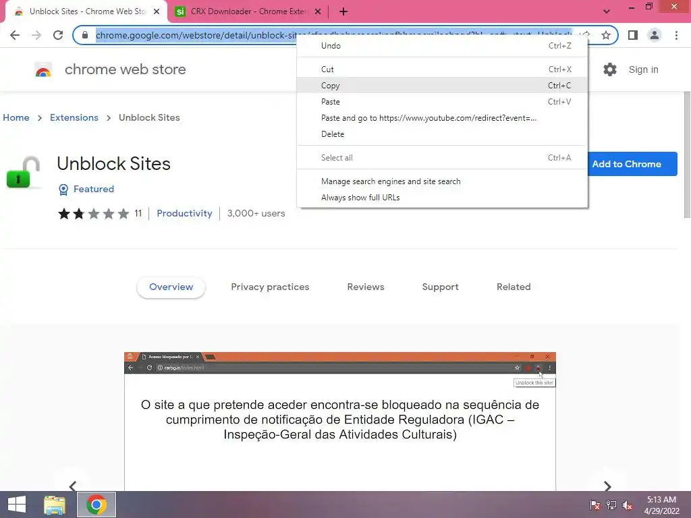Select Cut in context menu
The height and width of the screenshot is (518, 691).
click(442, 69)
